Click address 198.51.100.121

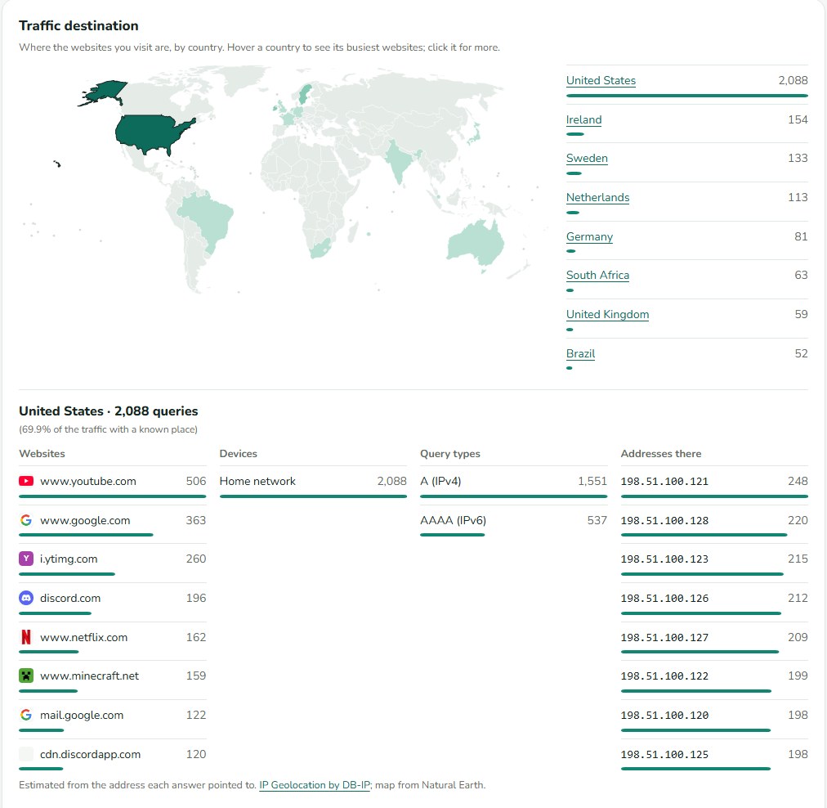[x=664, y=482]
